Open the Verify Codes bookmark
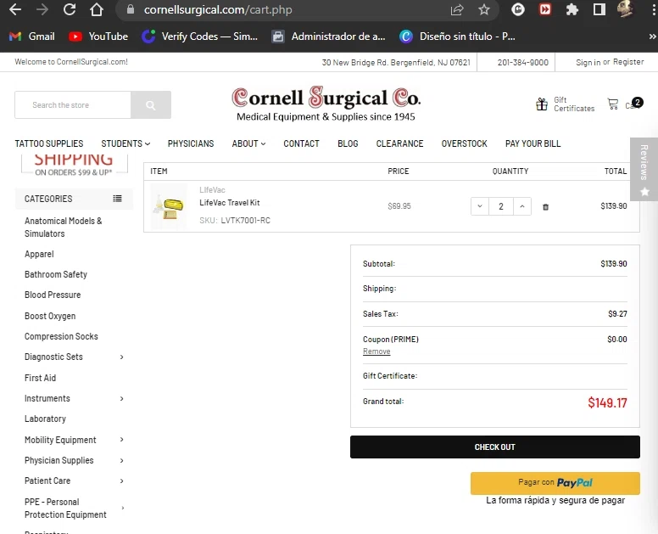 [x=200, y=37]
